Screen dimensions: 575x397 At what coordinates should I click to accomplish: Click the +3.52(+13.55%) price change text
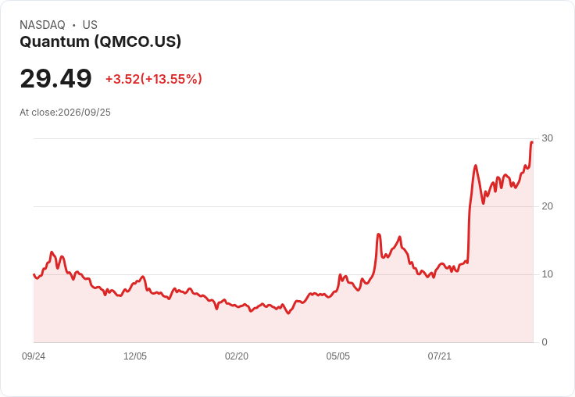tap(154, 79)
